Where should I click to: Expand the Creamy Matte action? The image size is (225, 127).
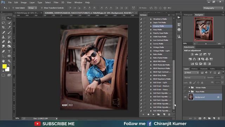pyautogui.click(x=151, y=26)
